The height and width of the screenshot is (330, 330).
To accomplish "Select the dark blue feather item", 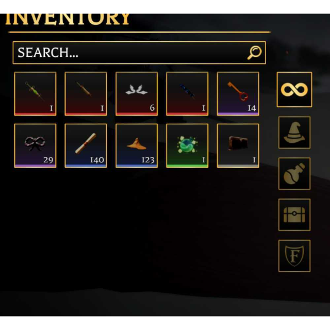I will (187, 94).
